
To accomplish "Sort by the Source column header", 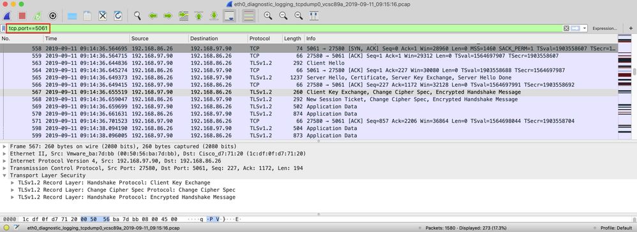I will click(159, 38).
